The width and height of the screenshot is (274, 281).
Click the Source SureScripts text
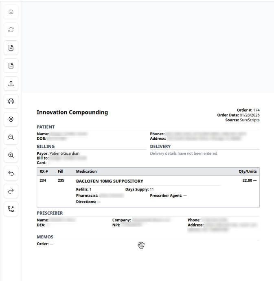pos(242,120)
